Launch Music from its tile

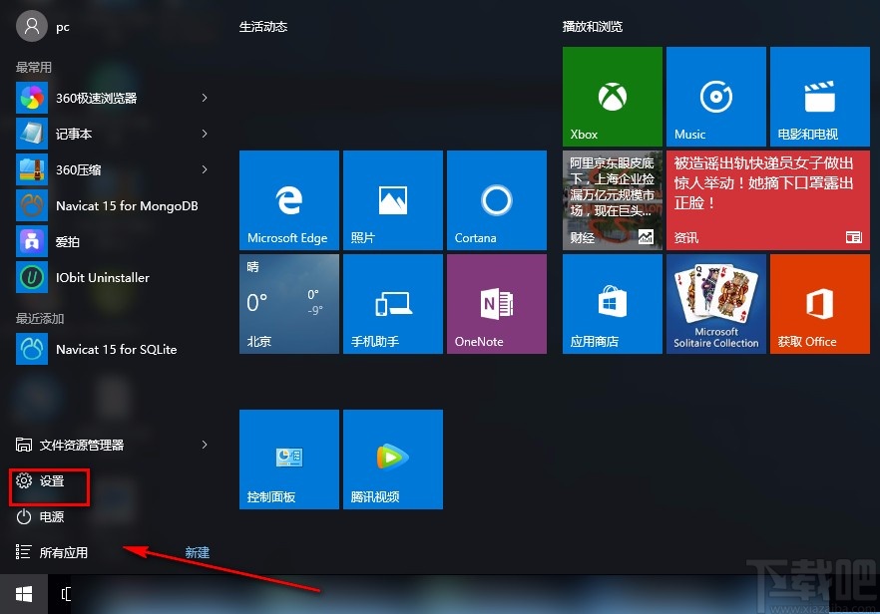pyautogui.click(x=715, y=96)
